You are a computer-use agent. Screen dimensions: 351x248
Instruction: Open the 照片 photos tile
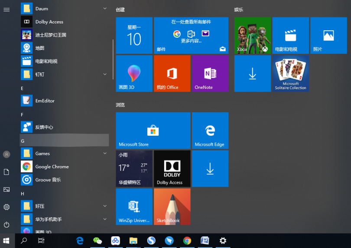pyautogui.click(x=328, y=36)
